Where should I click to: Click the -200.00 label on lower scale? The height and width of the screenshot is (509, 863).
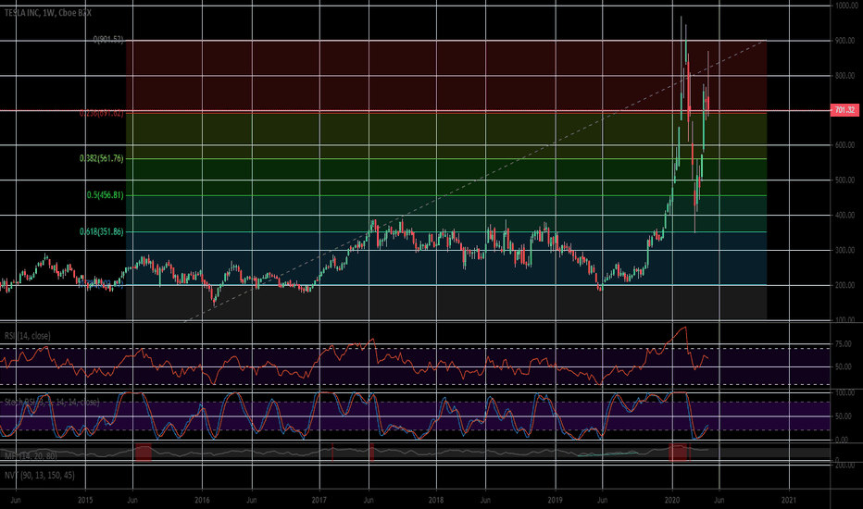pyautogui.click(x=844, y=465)
